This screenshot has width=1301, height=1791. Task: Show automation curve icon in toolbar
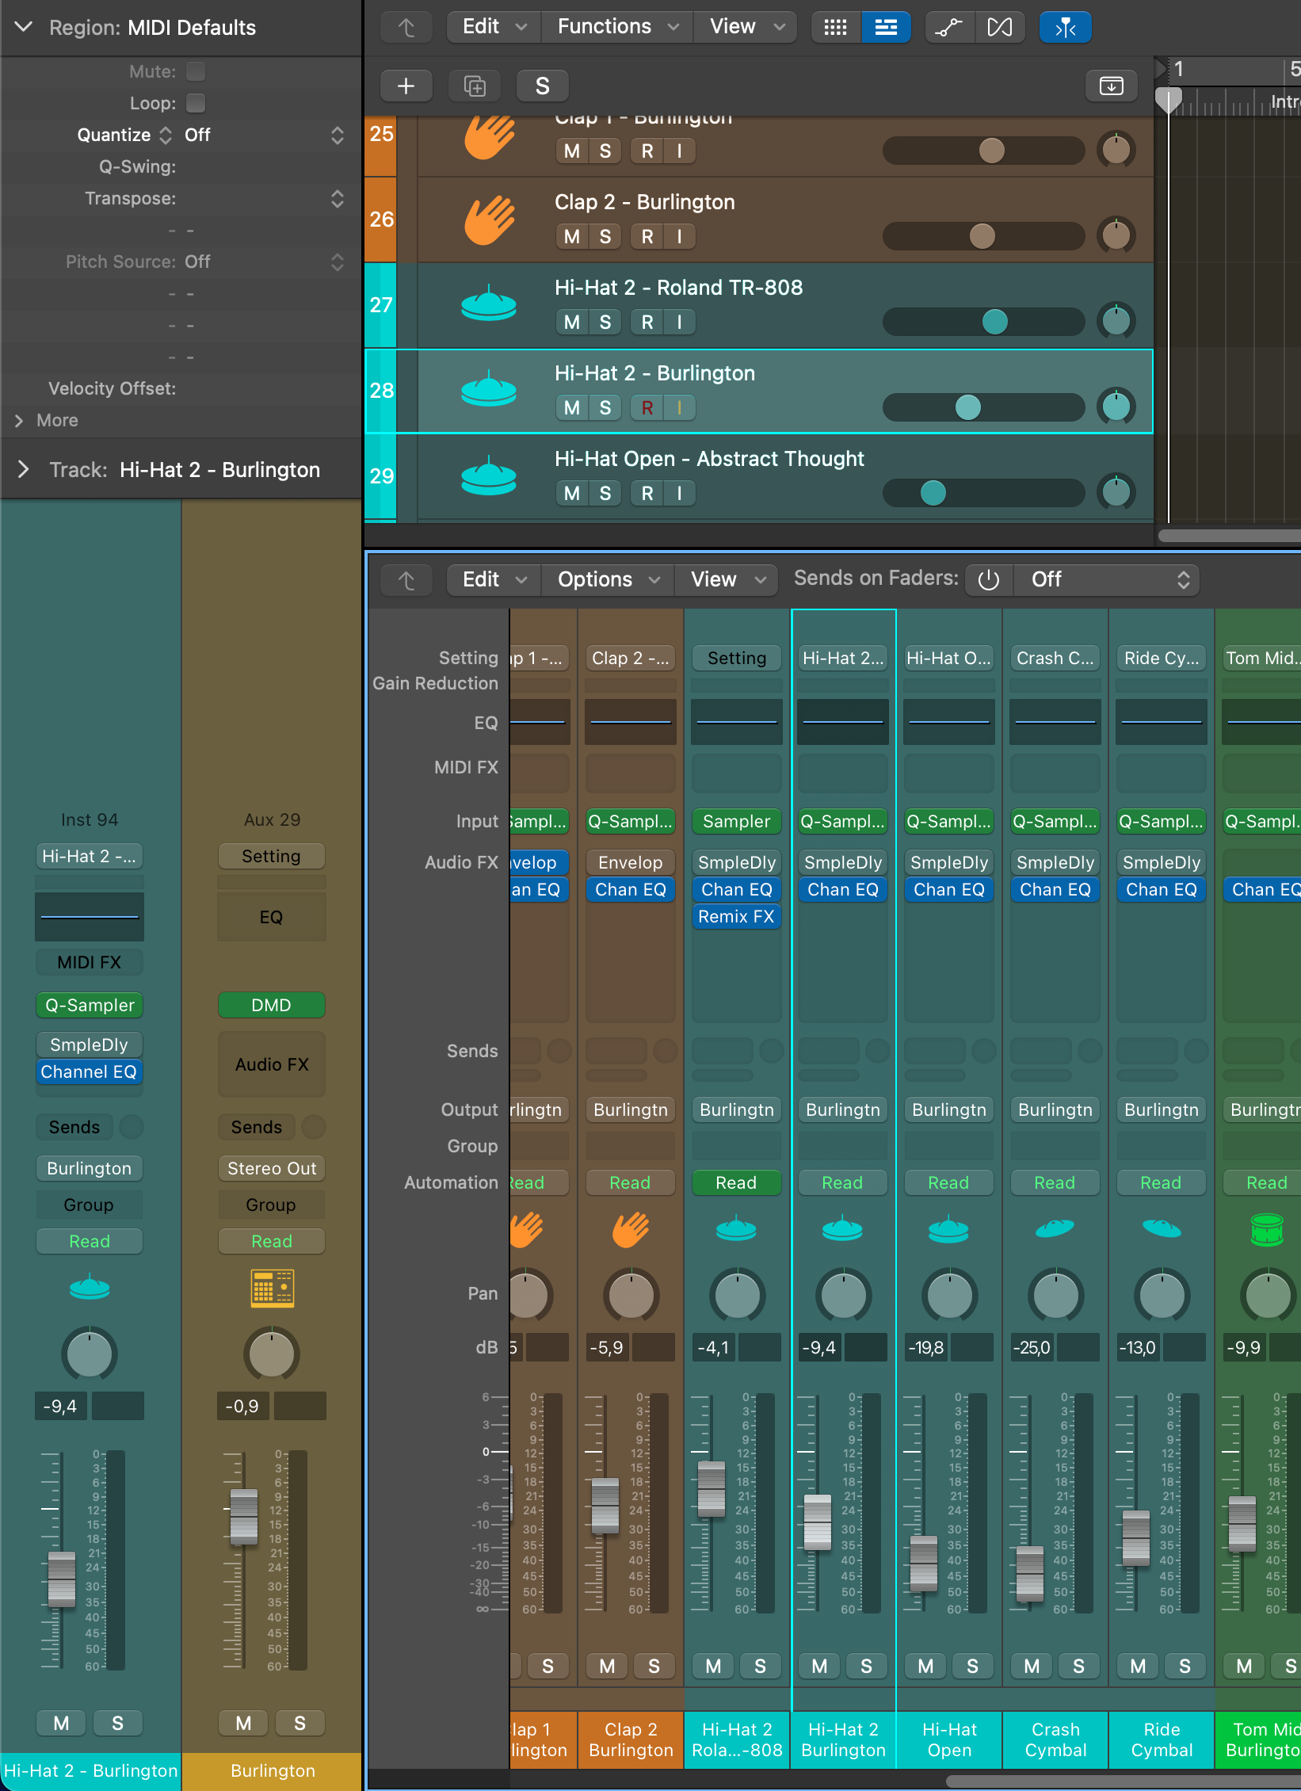click(x=949, y=27)
